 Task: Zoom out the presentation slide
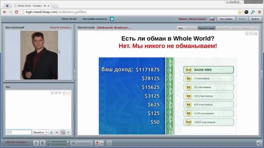[x=251, y=34]
